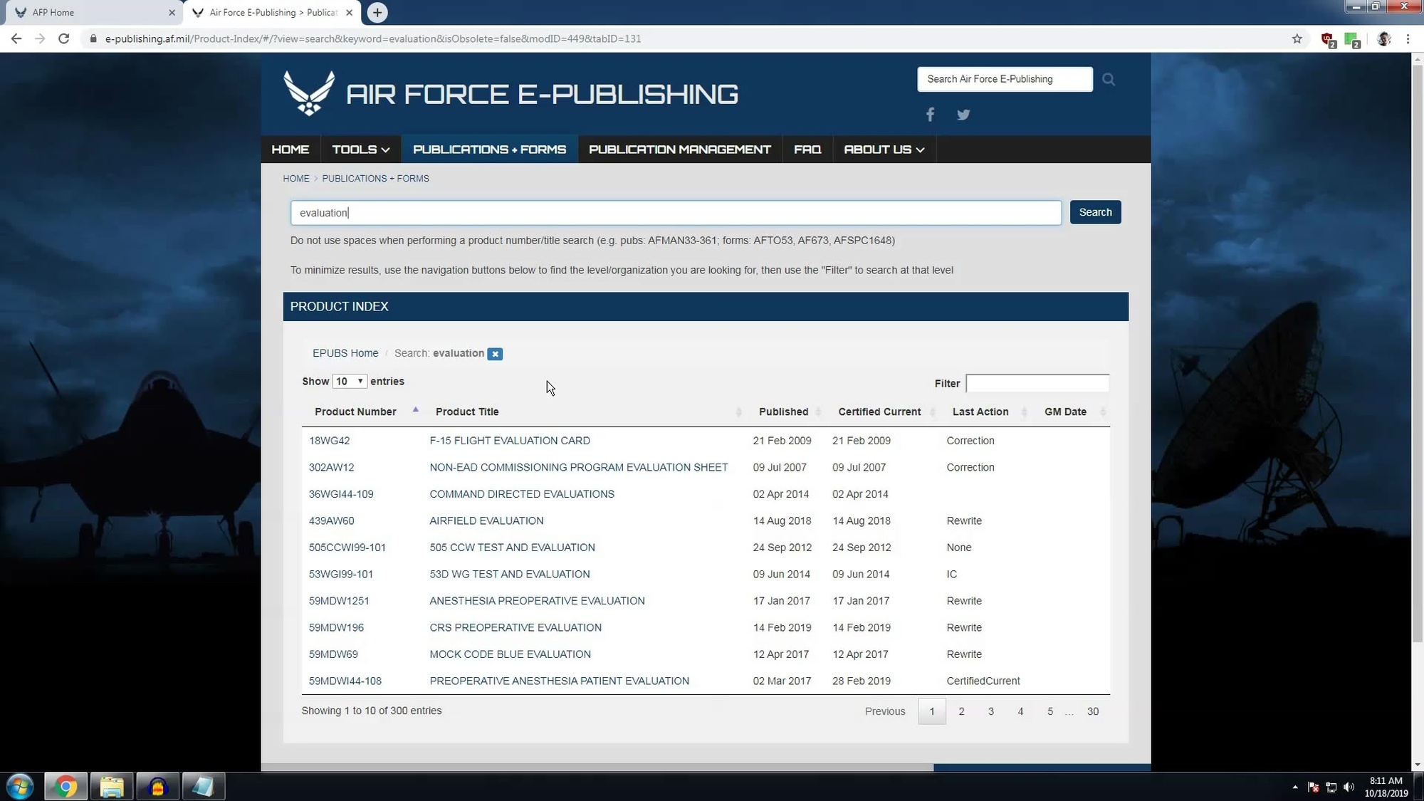Open F-15 Flight Evaluation Card link
This screenshot has height=801, width=1424.
click(510, 441)
